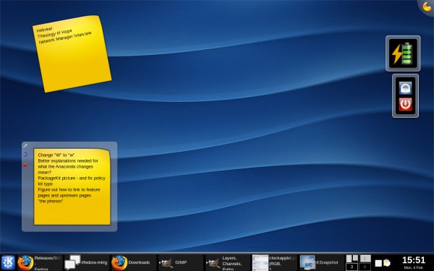Click the 'PackageKit picture - and fix policy' line
The image size is (434, 271).
pyautogui.click(x=72, y=178)
